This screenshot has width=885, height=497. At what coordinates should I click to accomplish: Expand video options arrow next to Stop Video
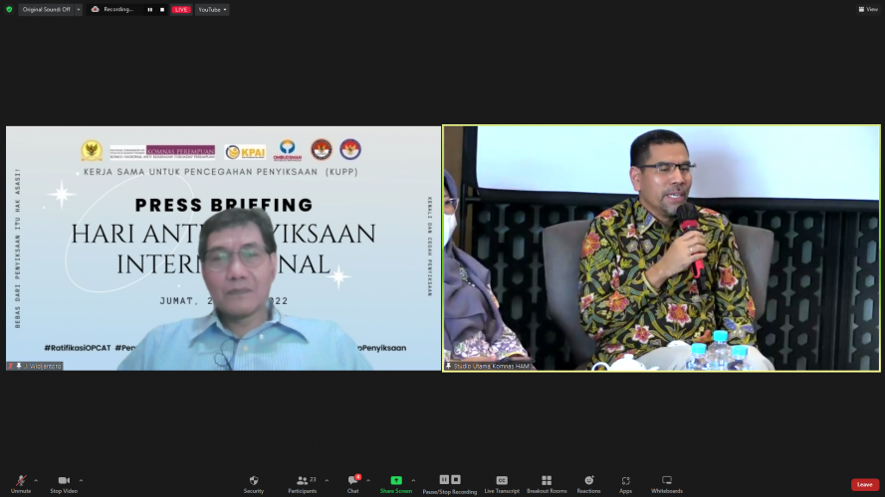[82, 479]
